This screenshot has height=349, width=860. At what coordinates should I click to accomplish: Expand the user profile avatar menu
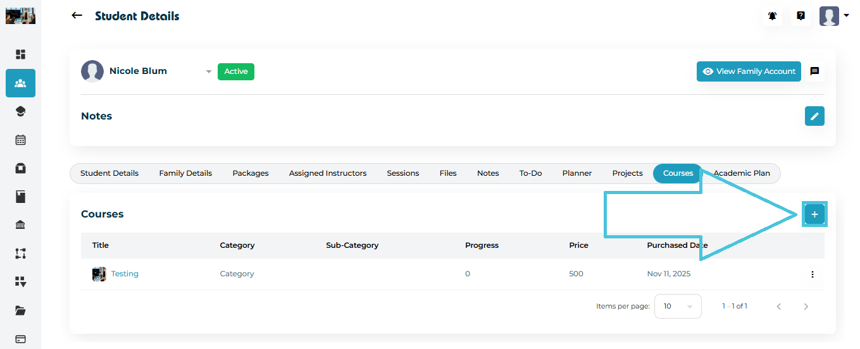(834, 16)
